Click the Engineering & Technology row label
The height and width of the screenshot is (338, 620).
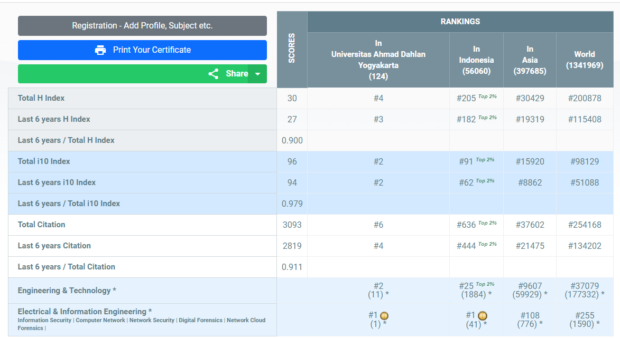pyautogui.click(x=67, y=291)
